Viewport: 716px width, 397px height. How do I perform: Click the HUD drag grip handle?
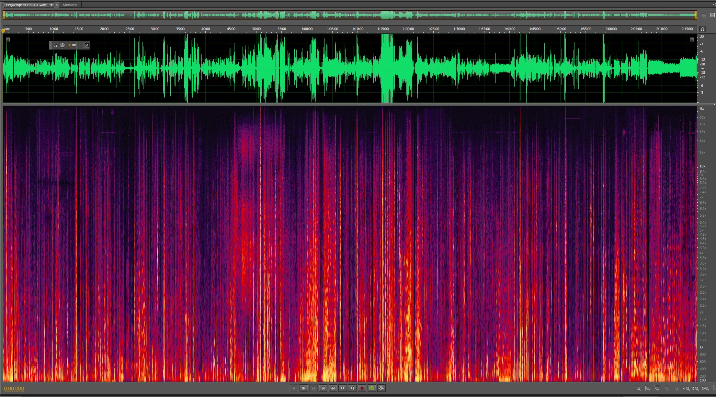51,45
